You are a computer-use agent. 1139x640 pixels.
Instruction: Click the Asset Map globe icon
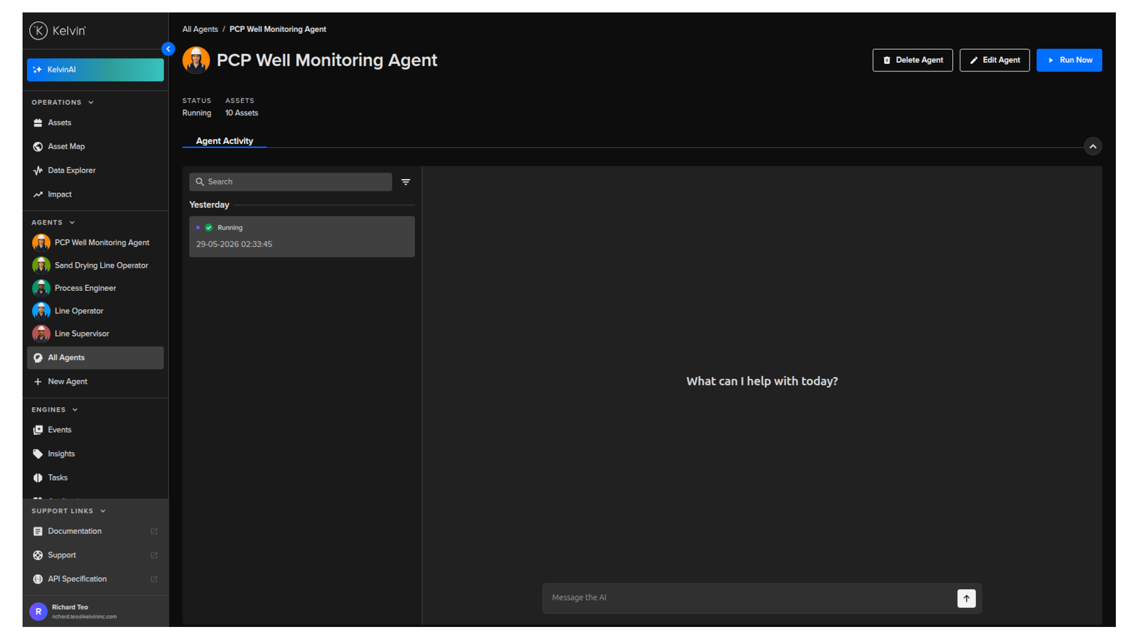coord(38,146)
